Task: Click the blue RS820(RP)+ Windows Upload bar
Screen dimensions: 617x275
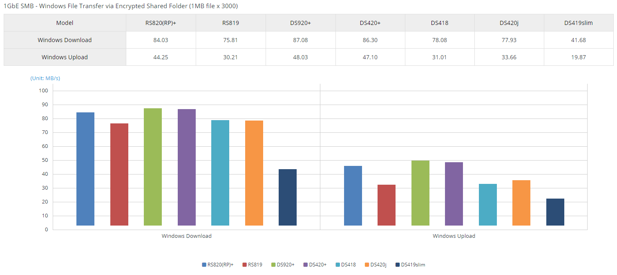Action: pyautogui.click(x=353, y=196)
